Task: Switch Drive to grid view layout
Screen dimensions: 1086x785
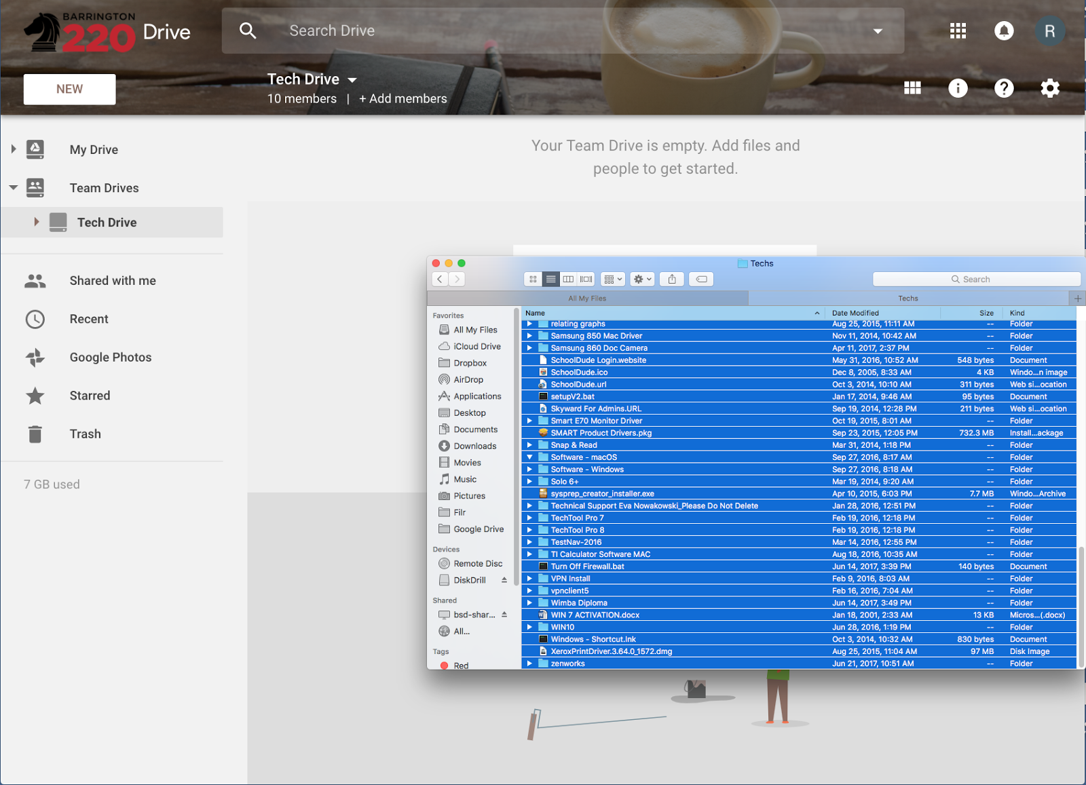Action: tap(913, 88)
